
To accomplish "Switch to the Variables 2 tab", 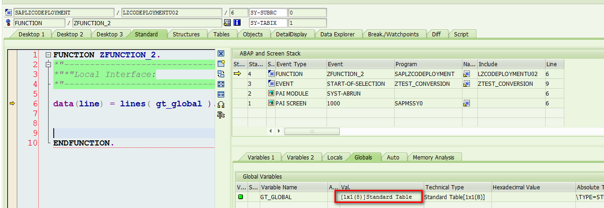I will click(300, 157).
